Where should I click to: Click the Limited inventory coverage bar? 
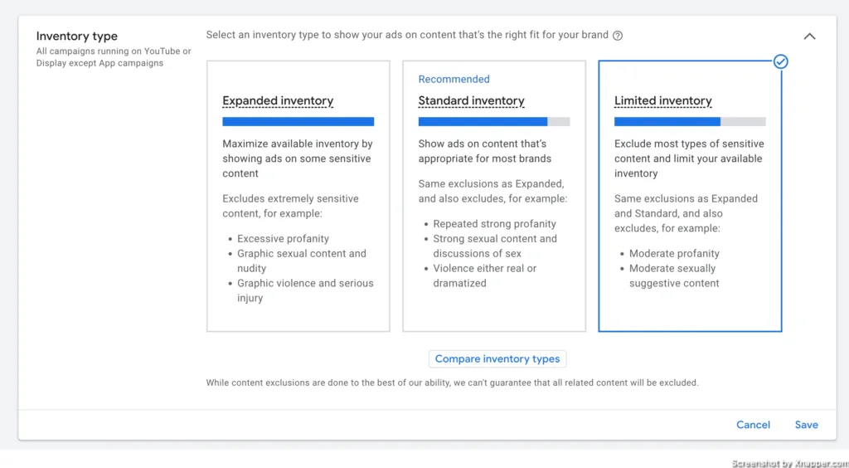[691, 122]
